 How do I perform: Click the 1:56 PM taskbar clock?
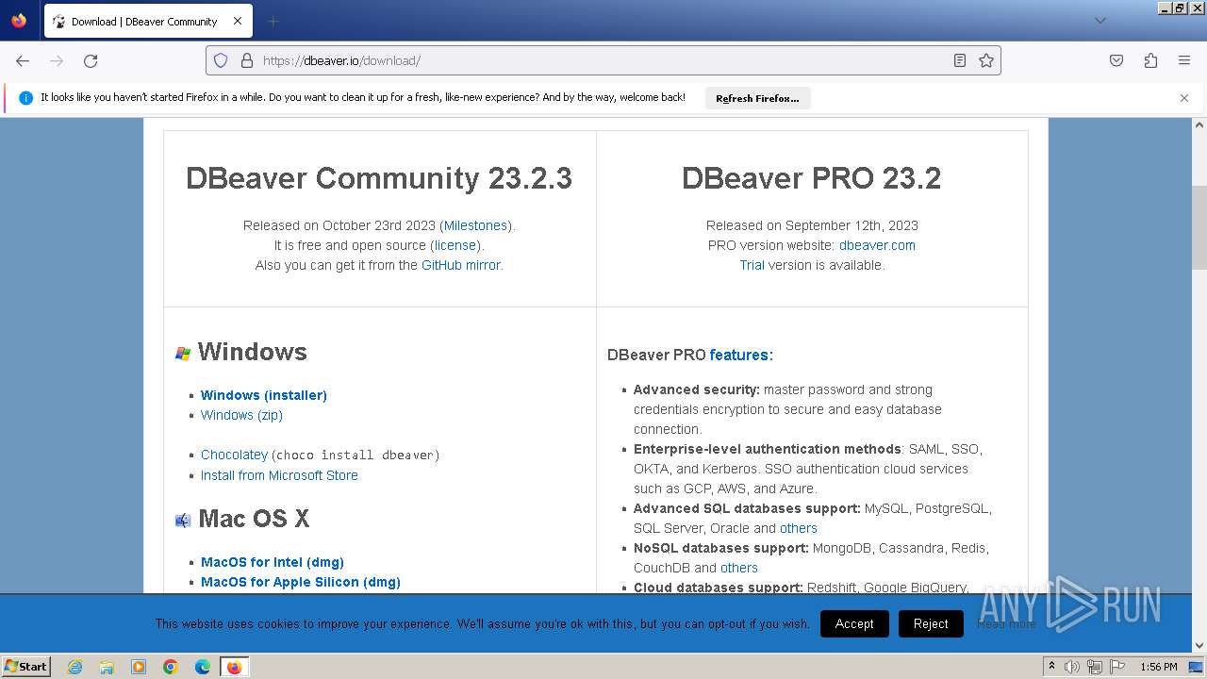click(x=1159, y=667)
